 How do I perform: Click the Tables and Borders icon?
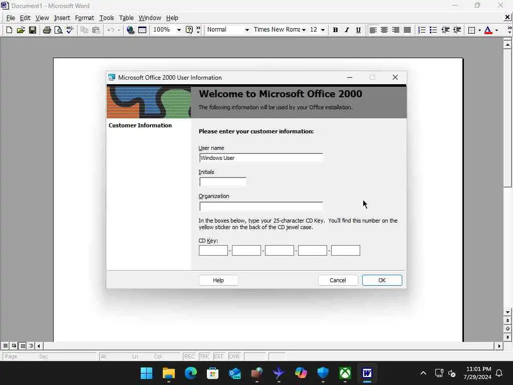pyautogui.click(x=142, y=30)
